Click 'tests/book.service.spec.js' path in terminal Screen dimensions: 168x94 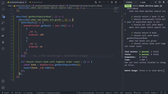(147, 6)
